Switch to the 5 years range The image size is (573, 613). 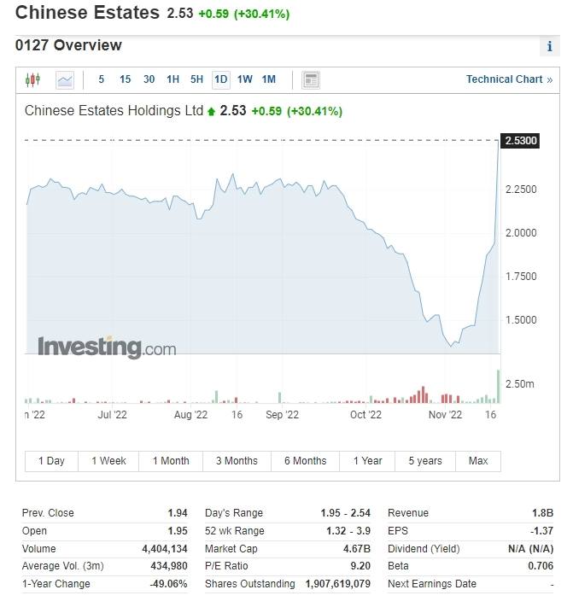[x=425, y=461]
